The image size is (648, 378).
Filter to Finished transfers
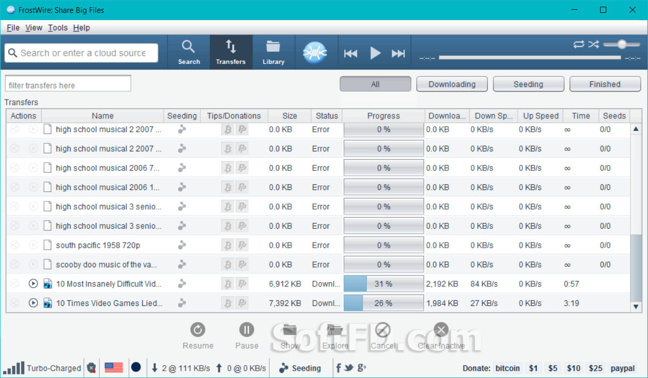(x=605, y=84)
